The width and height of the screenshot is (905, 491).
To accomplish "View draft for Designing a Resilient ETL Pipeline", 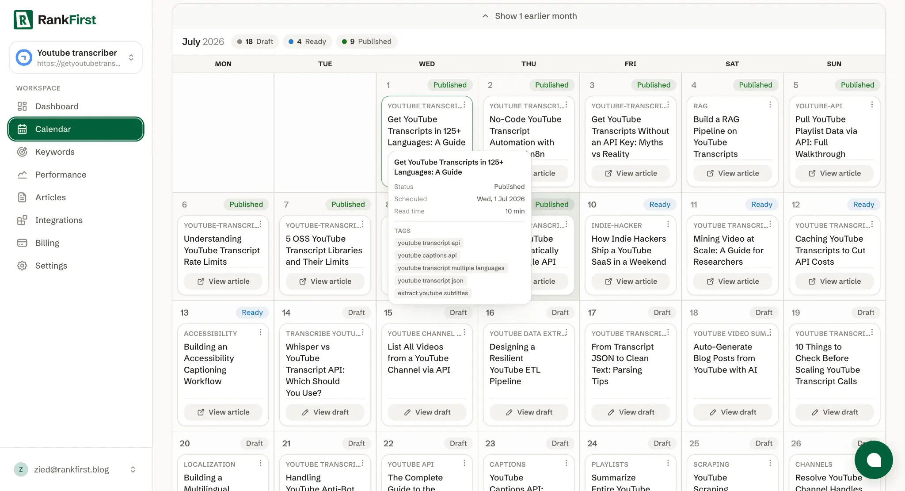I will 529,412.
